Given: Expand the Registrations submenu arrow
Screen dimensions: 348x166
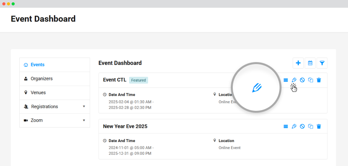Looking at the screenshot, I should (x=84, y=107).
